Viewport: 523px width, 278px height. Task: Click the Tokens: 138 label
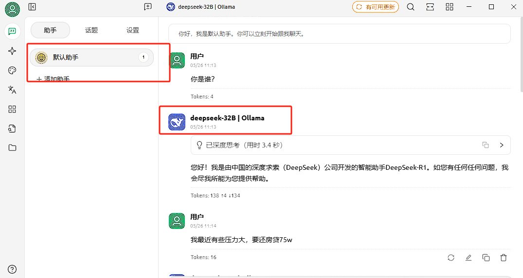coord(215,196)
